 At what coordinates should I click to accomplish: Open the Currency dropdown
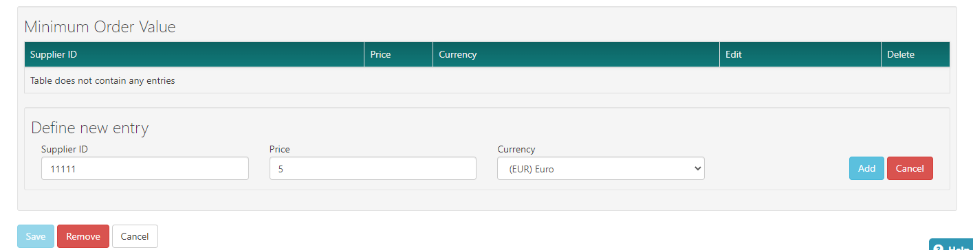(600, 168)
